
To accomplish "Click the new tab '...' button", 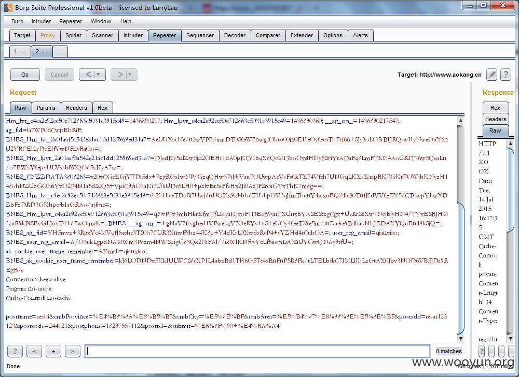I will [60, 51].
